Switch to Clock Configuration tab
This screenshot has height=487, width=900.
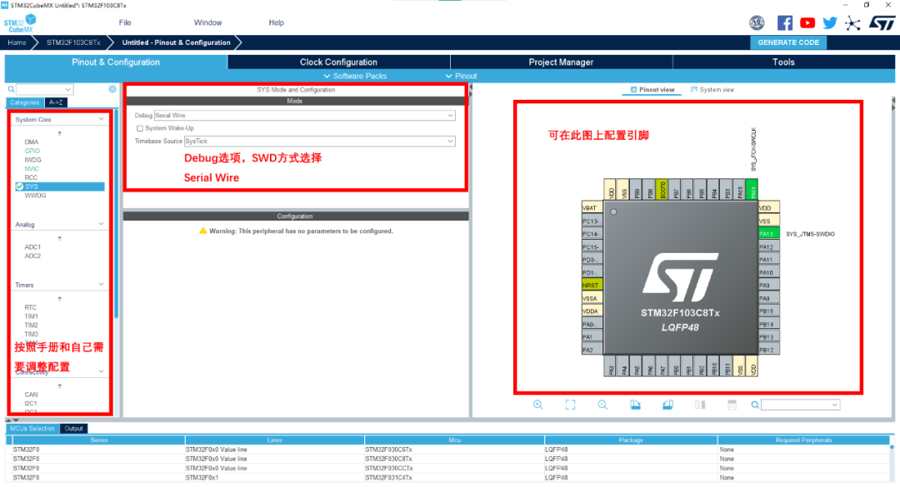pyautogui.click(x=338, y=62)
